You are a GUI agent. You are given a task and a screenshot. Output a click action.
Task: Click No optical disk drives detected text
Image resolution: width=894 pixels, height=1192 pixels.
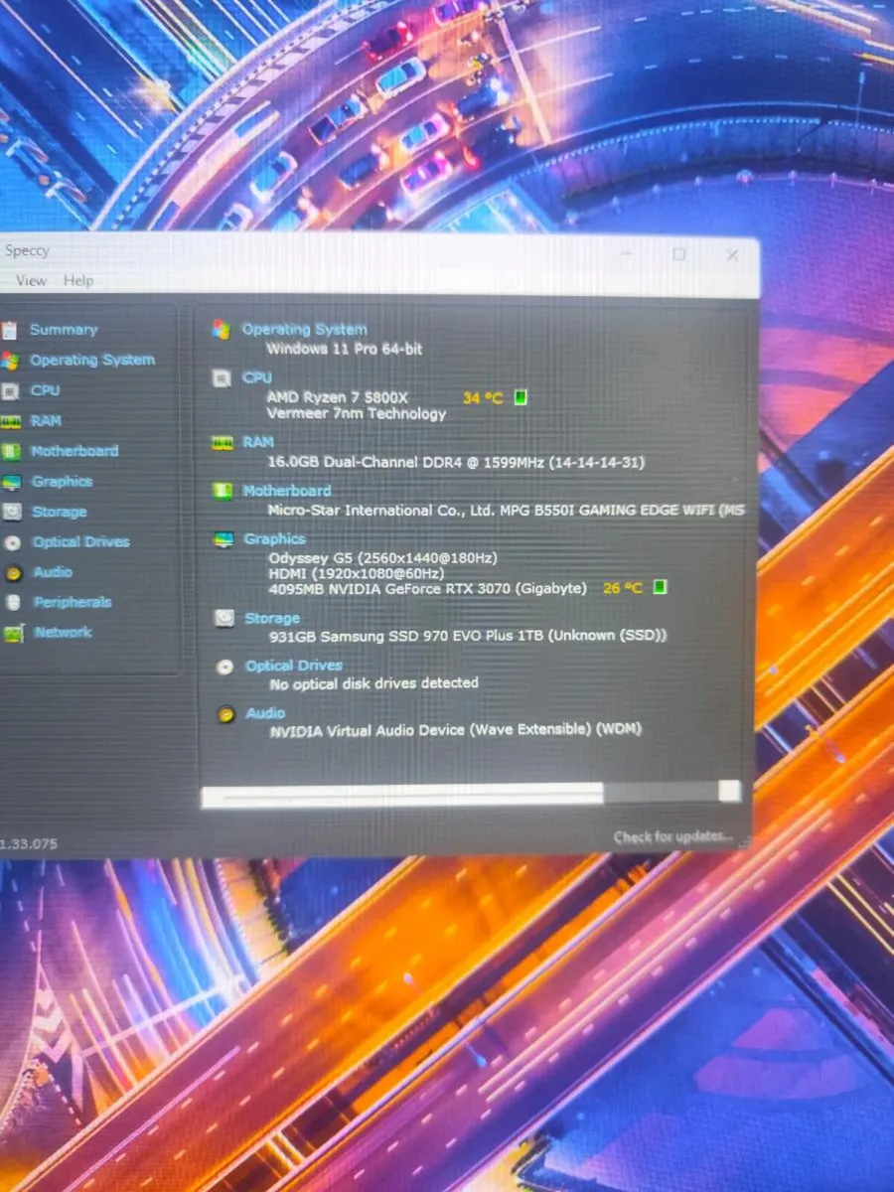pyautogui.click(x=374, y=683)
